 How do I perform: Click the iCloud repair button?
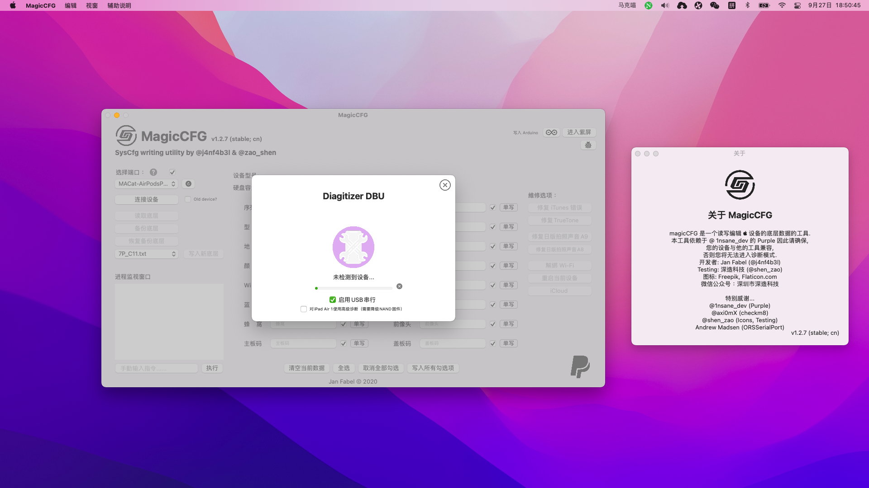(x=560, y=291)
